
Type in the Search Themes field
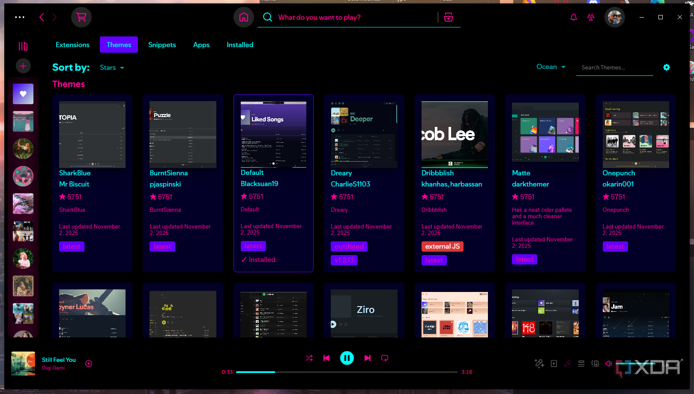click(x=615, y=68)
